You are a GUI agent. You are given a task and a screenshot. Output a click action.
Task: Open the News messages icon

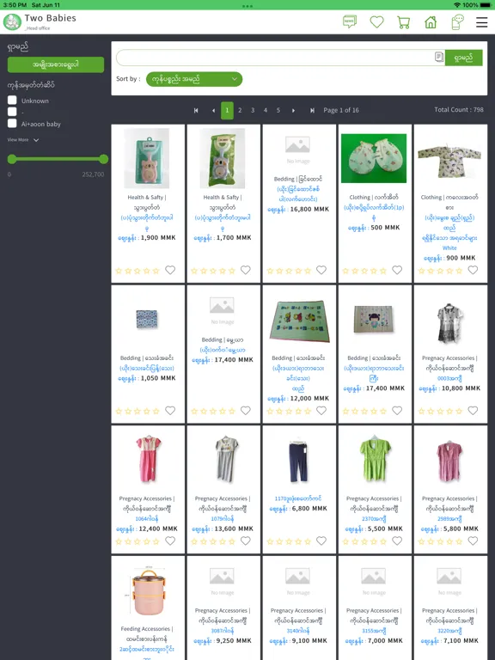click(350, 21)
